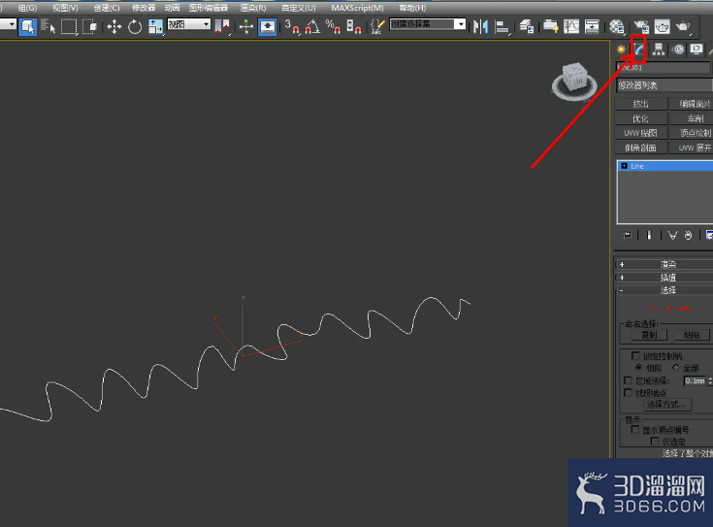Open Render Setup dialog

point(641,26)
